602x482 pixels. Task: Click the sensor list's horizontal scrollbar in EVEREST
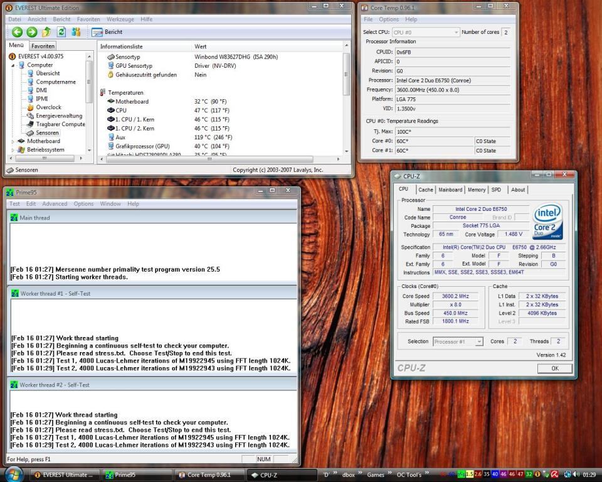[219, 159]
